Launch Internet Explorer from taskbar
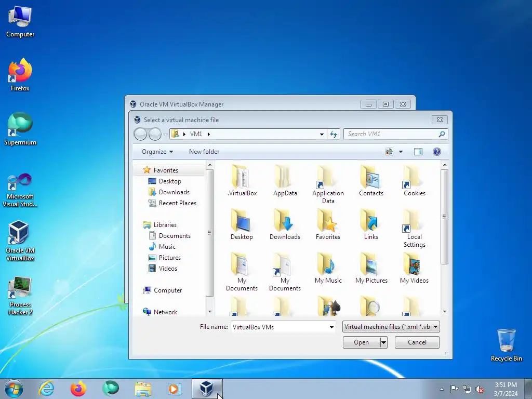The image size is (532, 399). (x=46, y=389)
